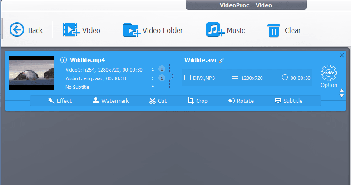
Task: Open the Effect tool
Action: 60,101
